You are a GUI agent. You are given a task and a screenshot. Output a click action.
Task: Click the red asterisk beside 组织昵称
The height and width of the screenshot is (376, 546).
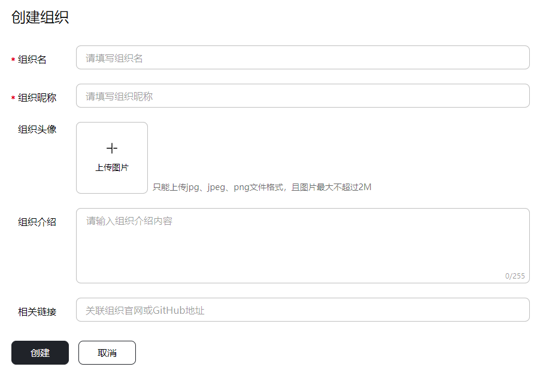pyautogui.click(x=11, y=96)
